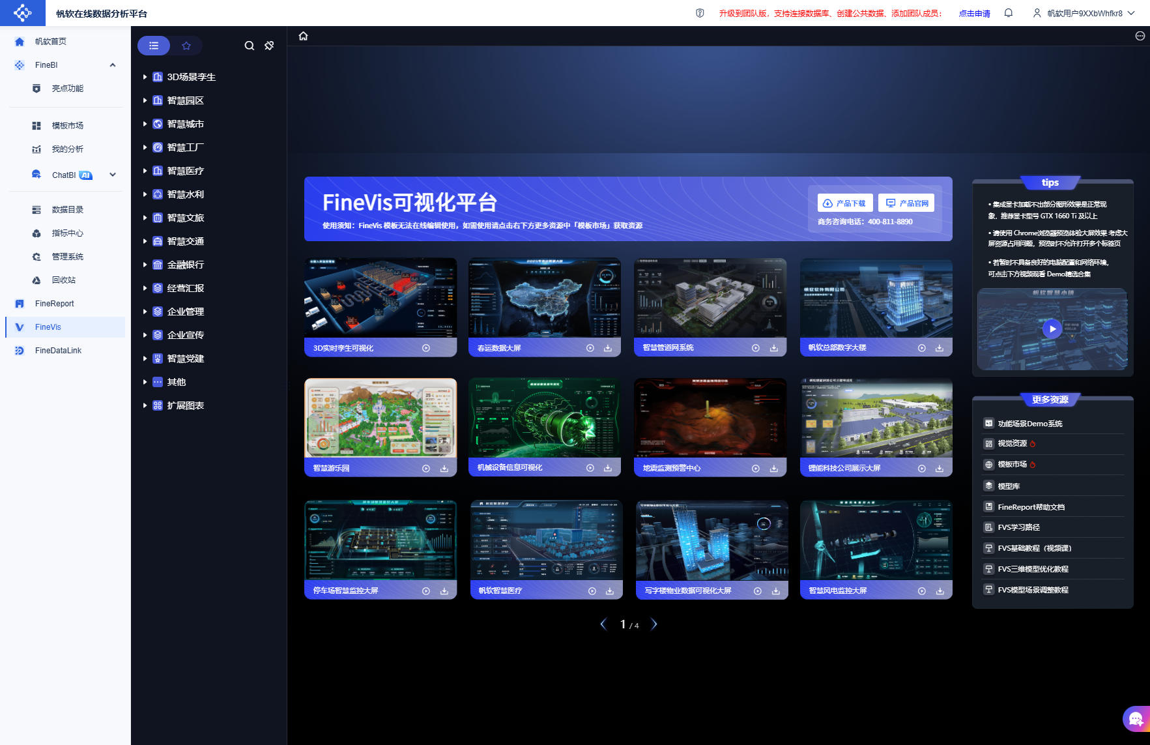Preview the 锂能科技公司展示大屏 template
Image resolution: width=1150 pixels, height=745 pixels.
(x=922, y=469)
